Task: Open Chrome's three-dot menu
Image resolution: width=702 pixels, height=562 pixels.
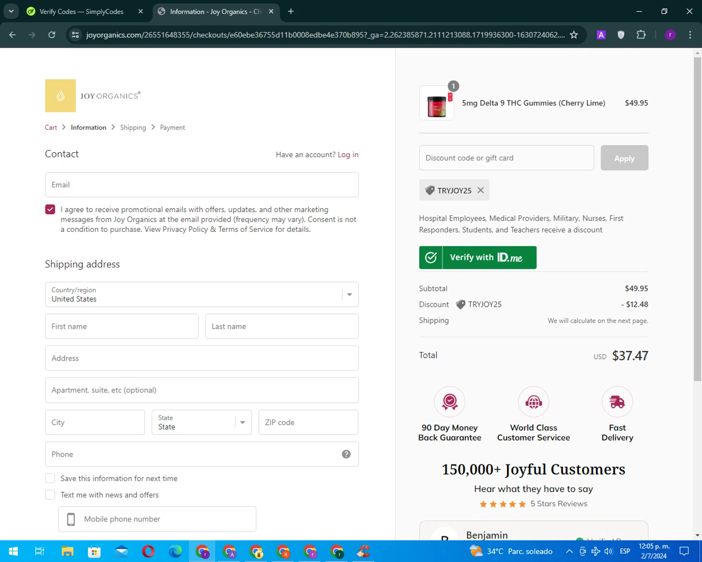Action: click(690, 35)
